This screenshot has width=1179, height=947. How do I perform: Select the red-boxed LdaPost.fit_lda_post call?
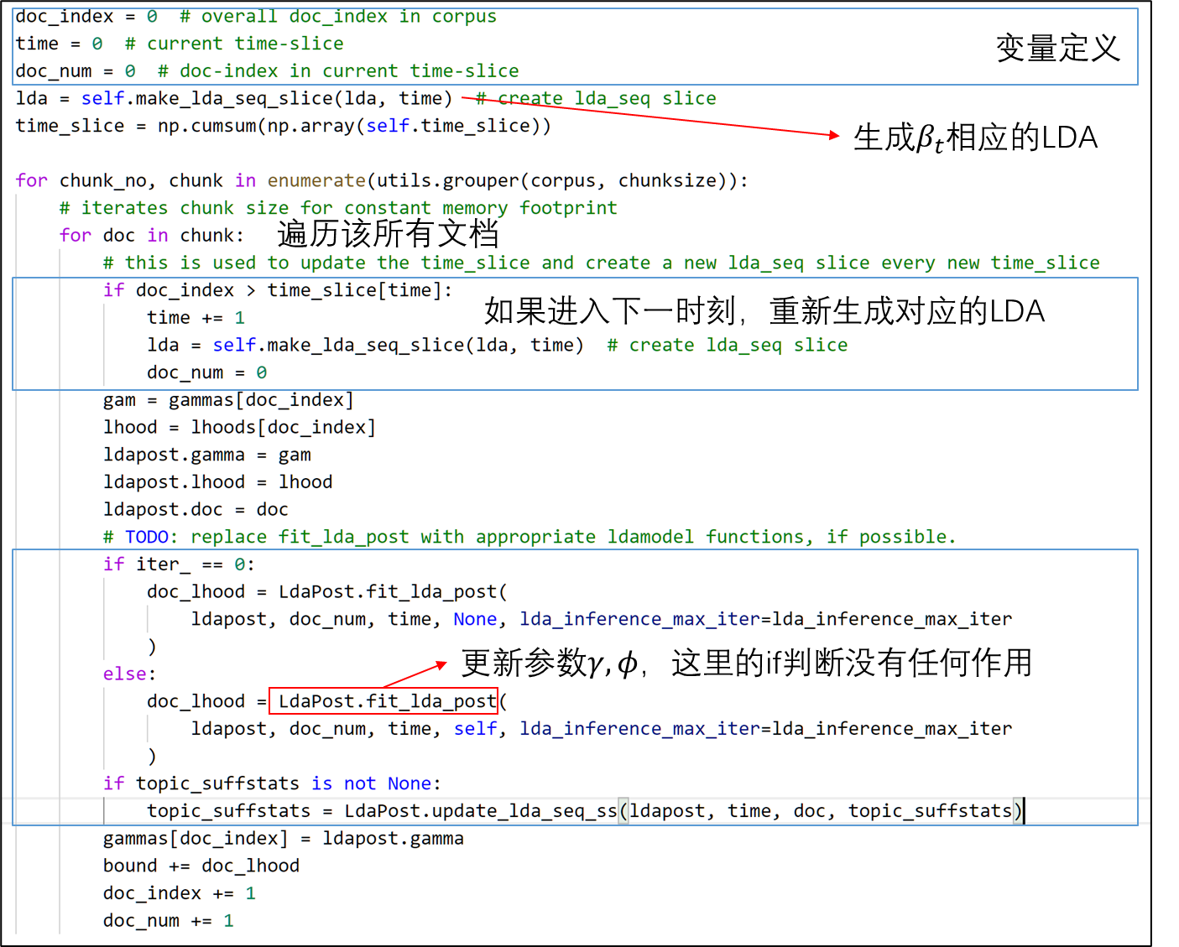coord(383,701)
